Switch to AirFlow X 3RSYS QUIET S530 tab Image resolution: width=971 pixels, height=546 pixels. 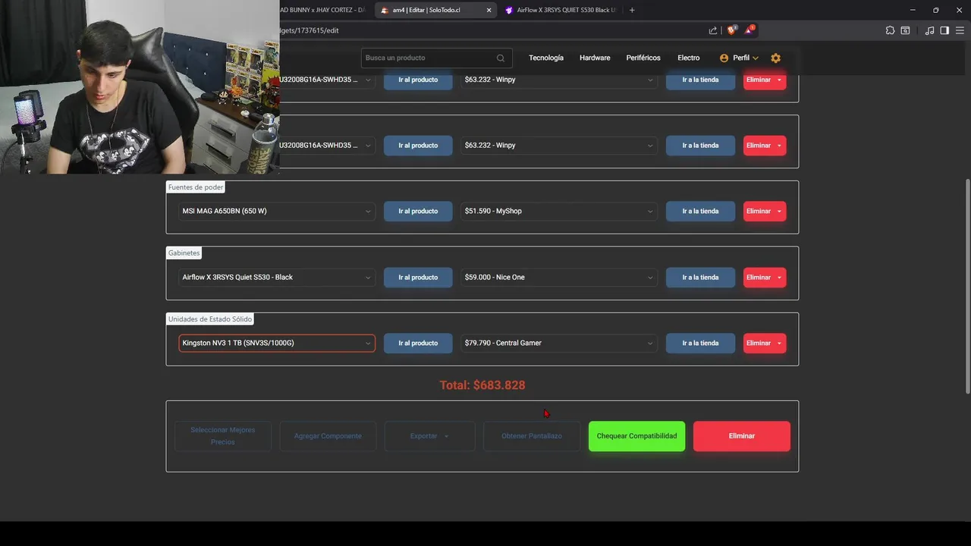click(561, 10)
